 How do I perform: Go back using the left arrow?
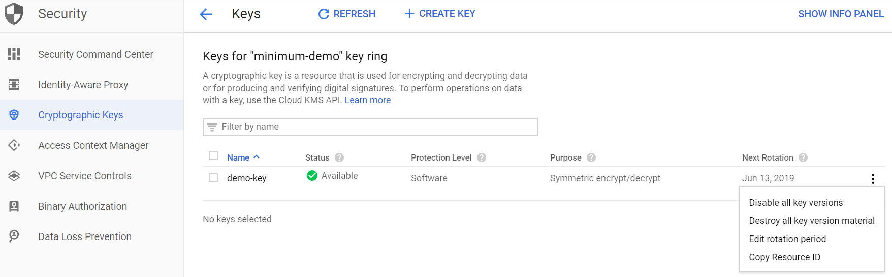point(206,14)
